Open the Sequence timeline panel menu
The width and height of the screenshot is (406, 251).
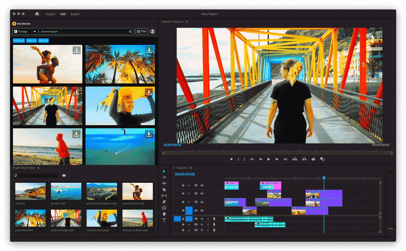(x=191, y=168)
